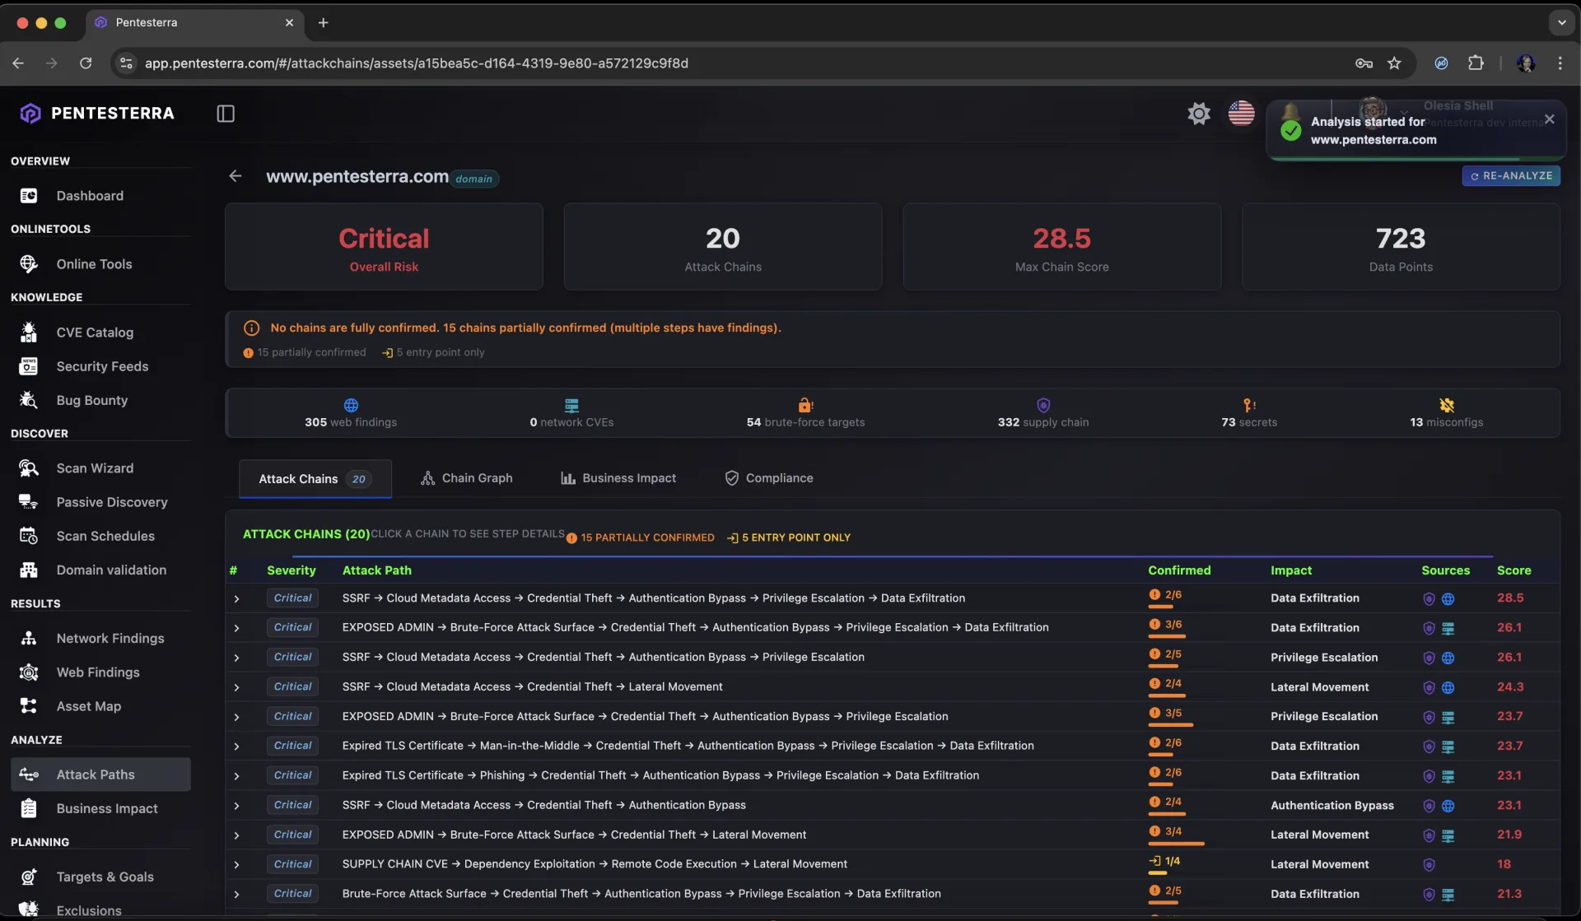Open the Compliance tab
Viewport: 1581px width, 921px height.
(x=768, y=478)
